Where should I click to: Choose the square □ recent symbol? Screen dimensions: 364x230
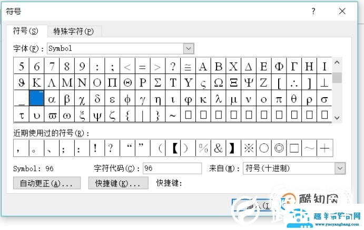[x=294, y=148]
